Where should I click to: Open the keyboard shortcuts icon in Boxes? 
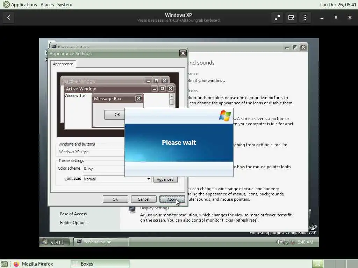click(291, 17)
